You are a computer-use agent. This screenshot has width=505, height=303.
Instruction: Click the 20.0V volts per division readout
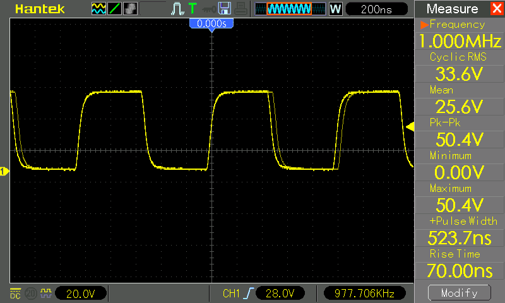pyautogui.click(x=81, y=294)
